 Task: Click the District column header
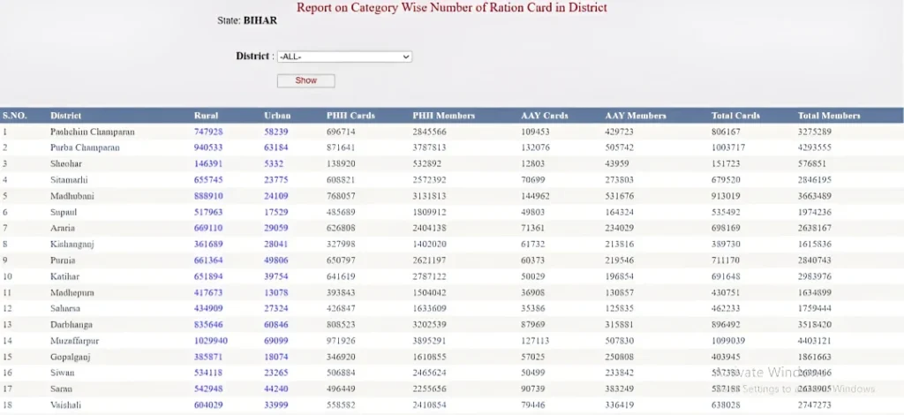(66, 116)
